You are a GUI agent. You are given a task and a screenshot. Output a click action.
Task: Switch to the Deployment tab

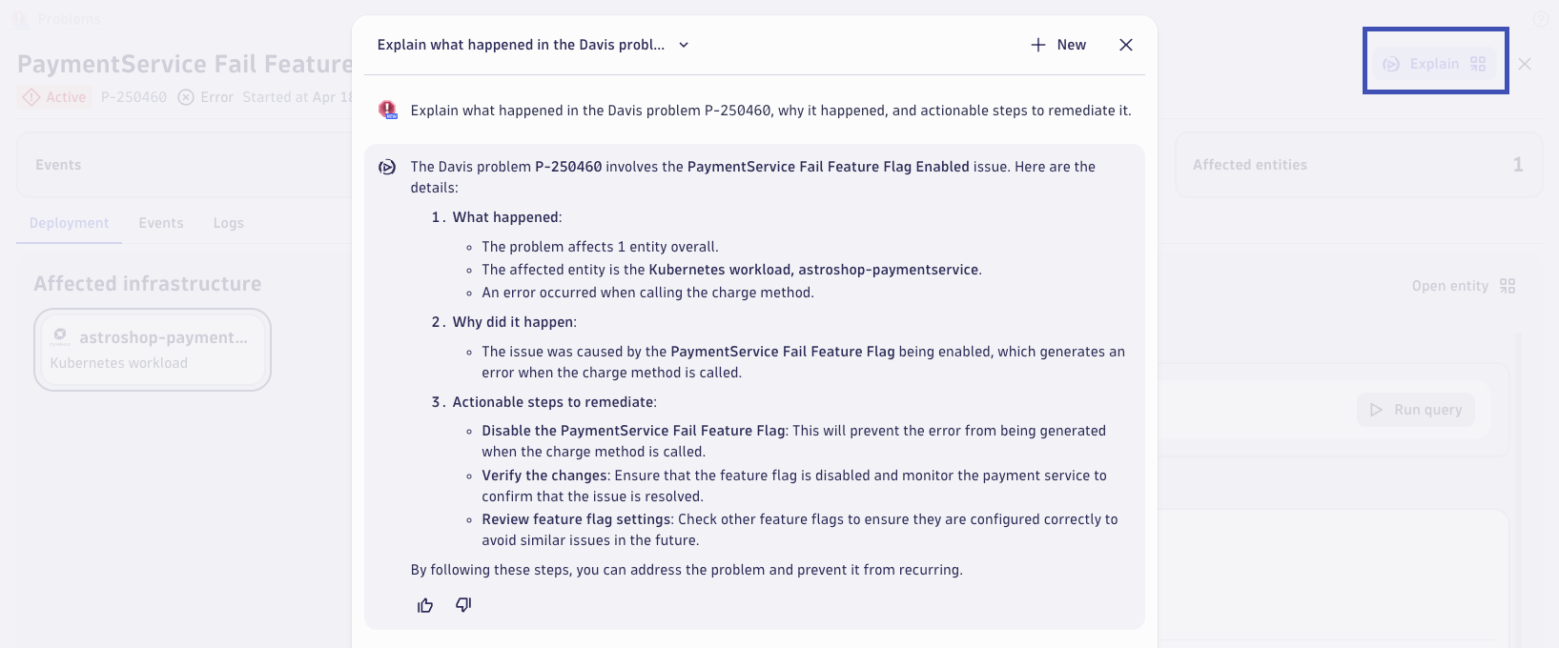coord(69,223)
